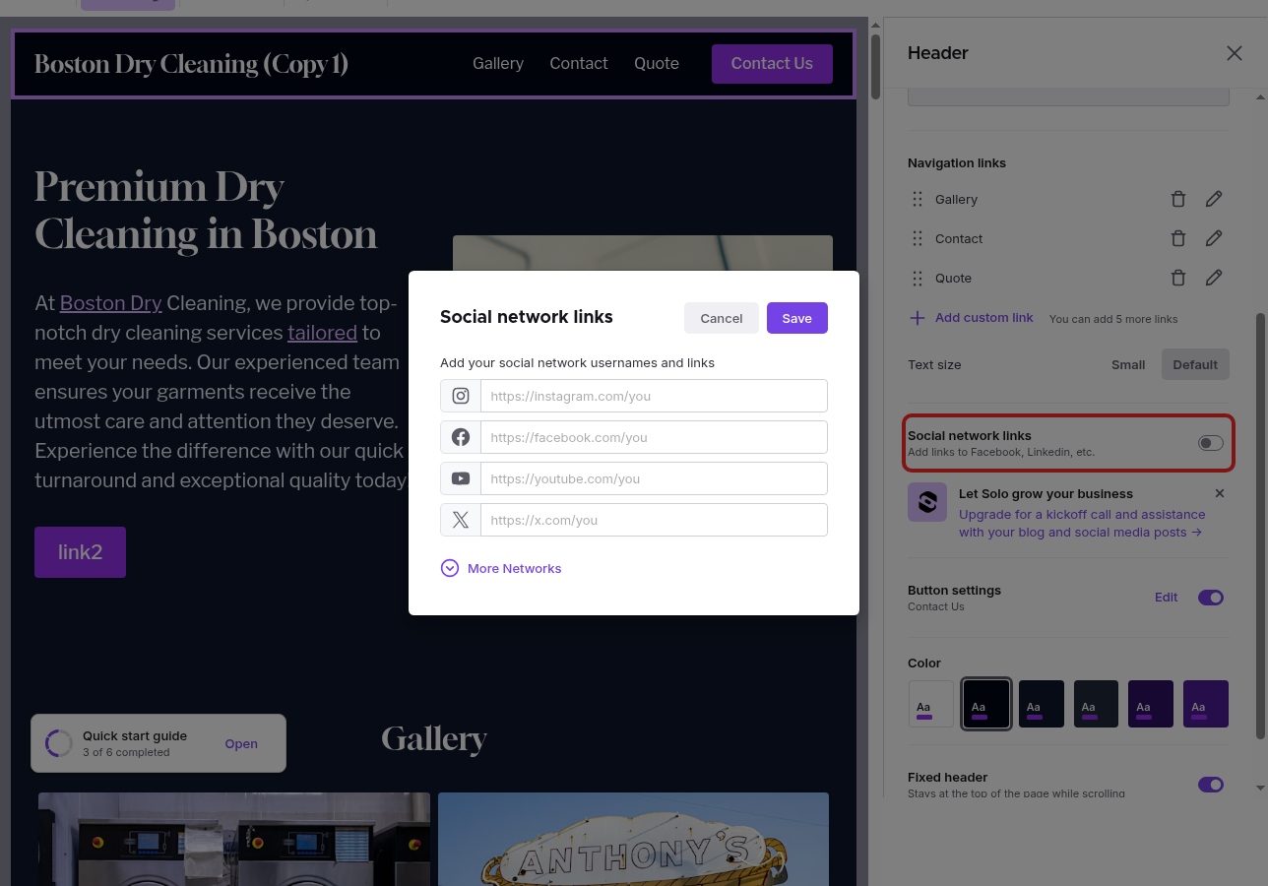
Task: Toggle the Social network links switch
Action: pyautogui.click(x=1211, y=443)
